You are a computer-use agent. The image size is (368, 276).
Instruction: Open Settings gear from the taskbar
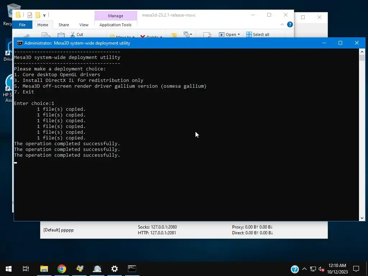click(115, 269)
